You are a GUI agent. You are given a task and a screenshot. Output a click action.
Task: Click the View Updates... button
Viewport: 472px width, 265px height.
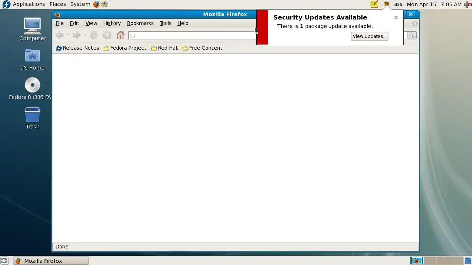[x=369, y=36]
